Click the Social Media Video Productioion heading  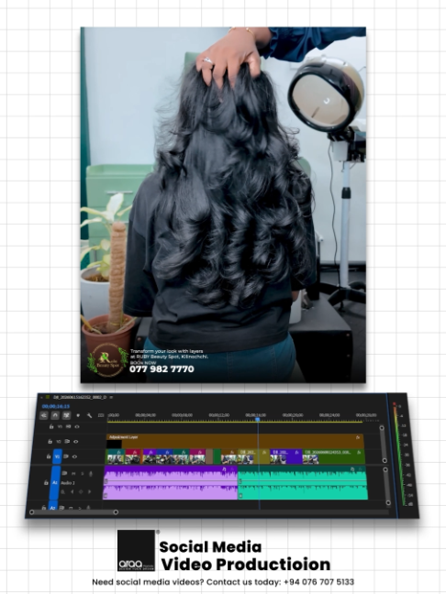245,555
